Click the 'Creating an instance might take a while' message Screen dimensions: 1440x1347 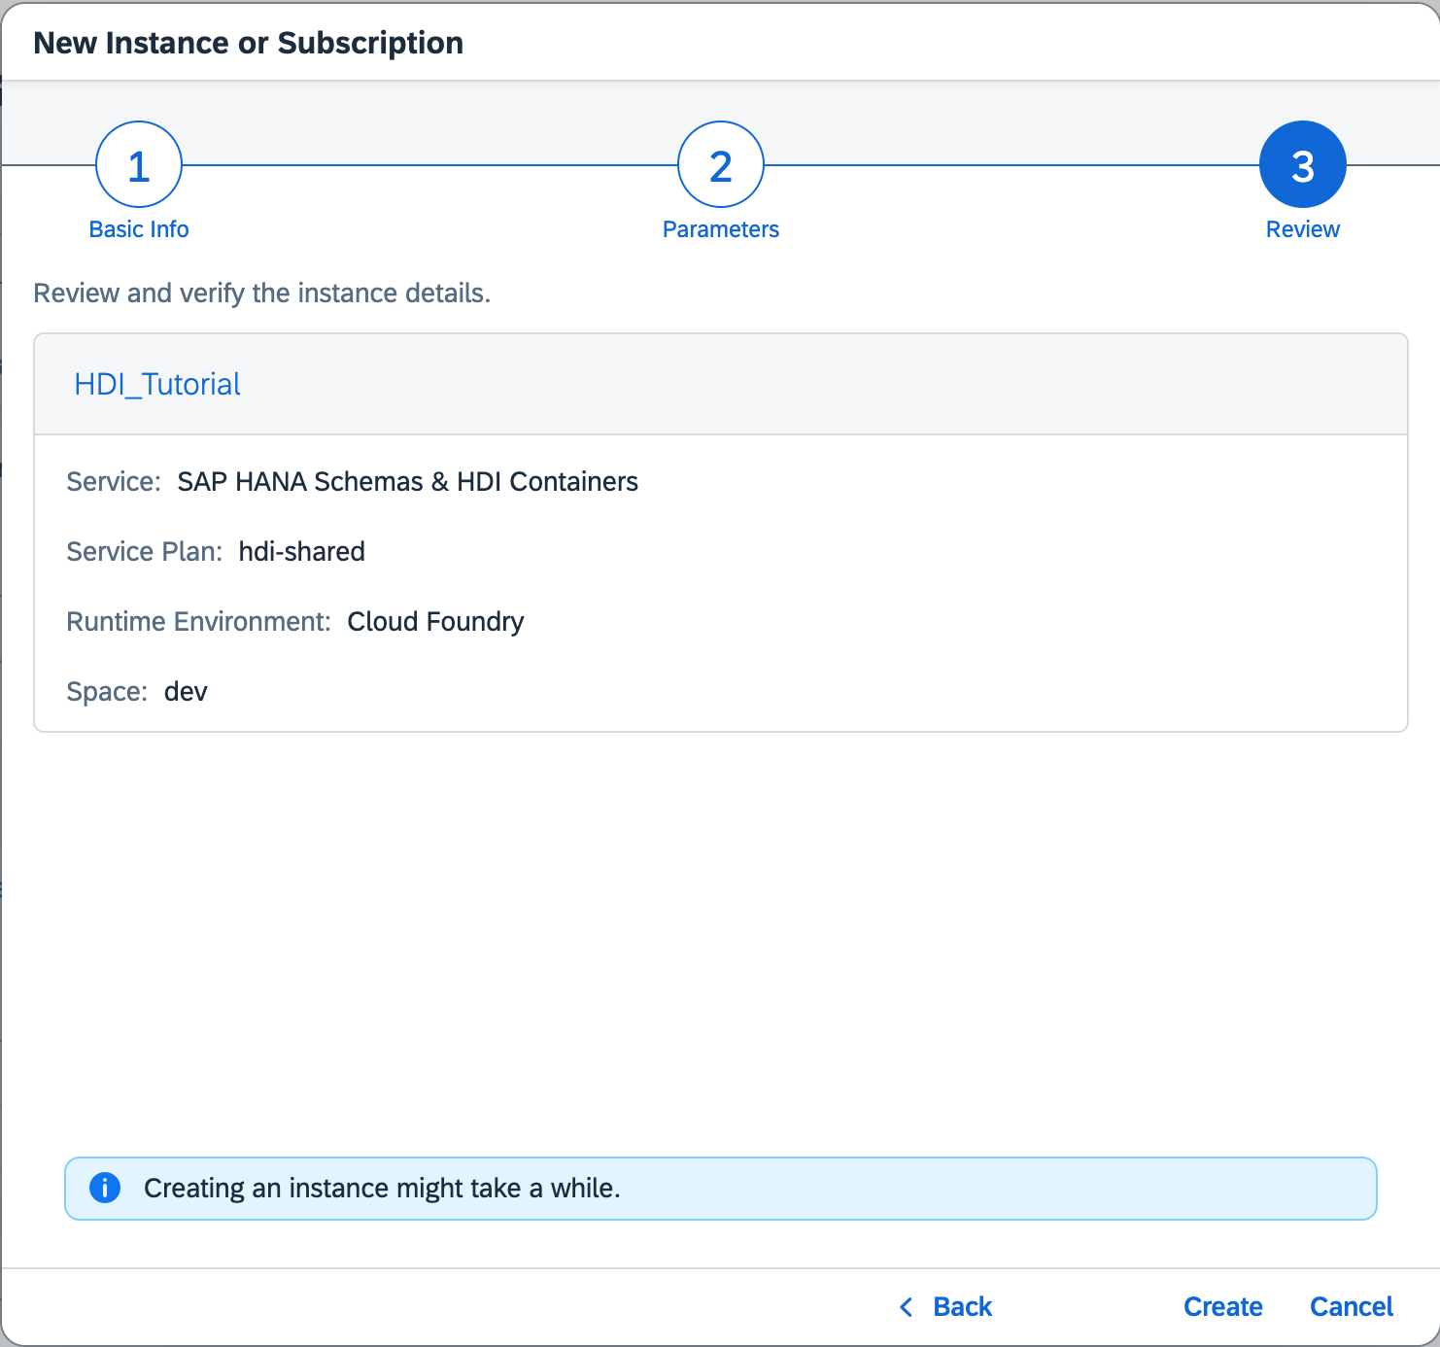click(x=382, y=1189)
